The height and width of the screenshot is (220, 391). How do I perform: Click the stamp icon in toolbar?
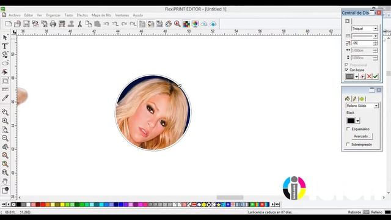click(x=71, y=24)
